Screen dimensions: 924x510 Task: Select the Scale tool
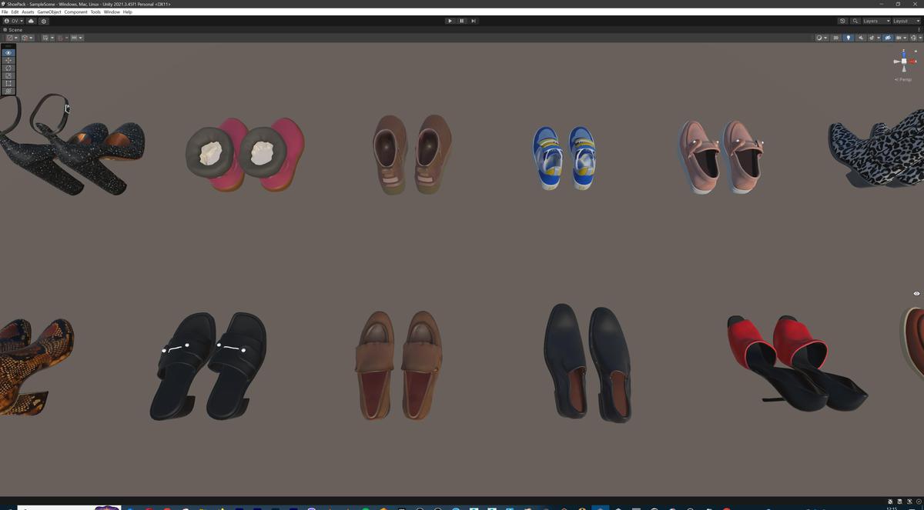tap(8, 75)
